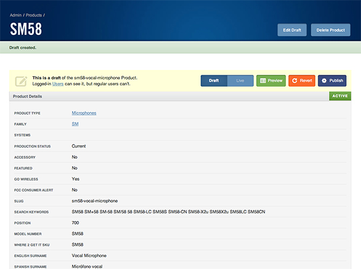Select the slug value sm58-vocal-microphone
This screenshot has width=361, height=269.
[x=95, y=201]
